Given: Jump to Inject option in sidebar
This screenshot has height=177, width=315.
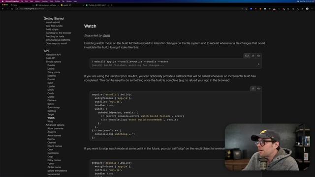Looking at the screenshot, I should (50, 83).
